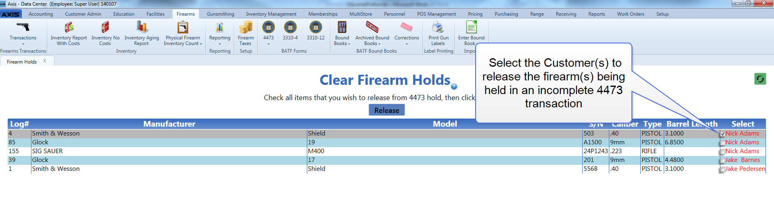Expand the Reporting dropdown arrow
This screenshot has height=203, width=774.
[x=220, y=44]
